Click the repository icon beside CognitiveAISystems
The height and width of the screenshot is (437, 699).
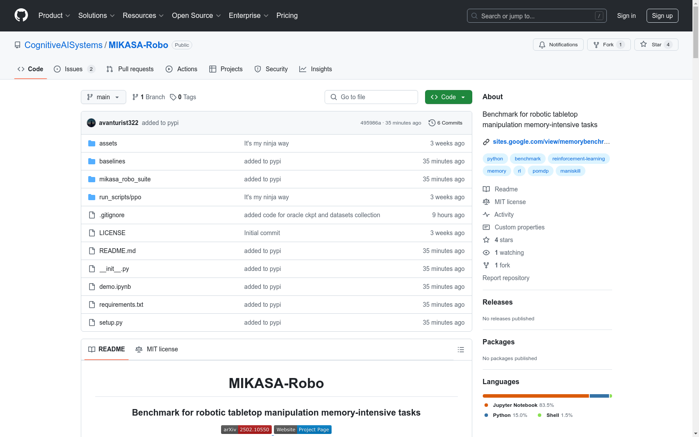17,45
